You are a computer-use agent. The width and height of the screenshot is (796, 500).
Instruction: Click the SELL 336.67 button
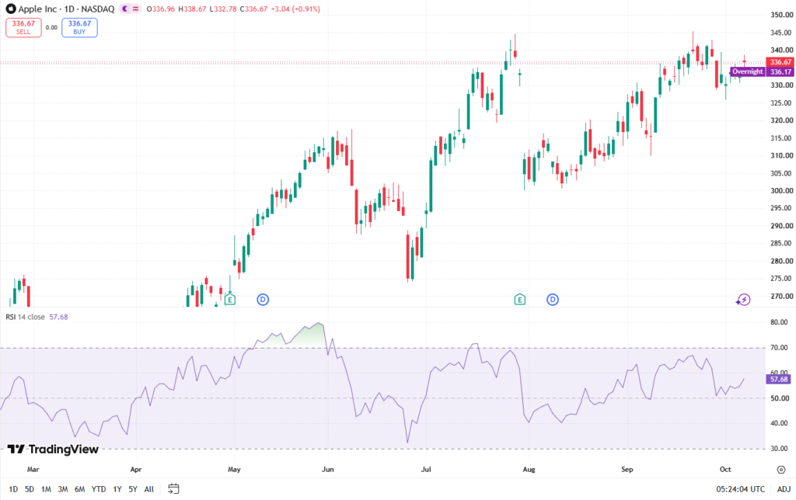click(x=23, y=27)
